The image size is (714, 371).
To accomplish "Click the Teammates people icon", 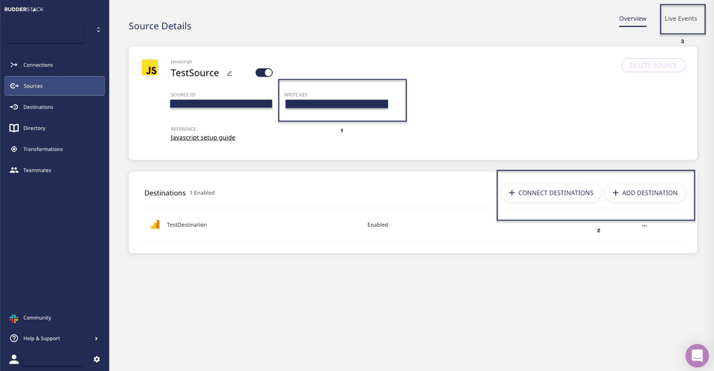I will click(14, 170).
